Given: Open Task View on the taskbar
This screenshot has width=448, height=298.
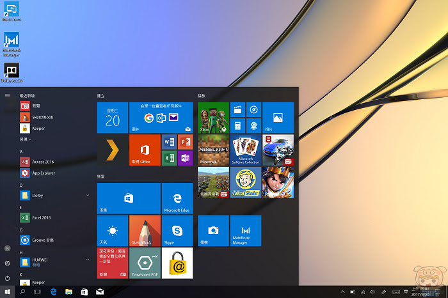Looking at the screenshot, I should click(37, 292).
